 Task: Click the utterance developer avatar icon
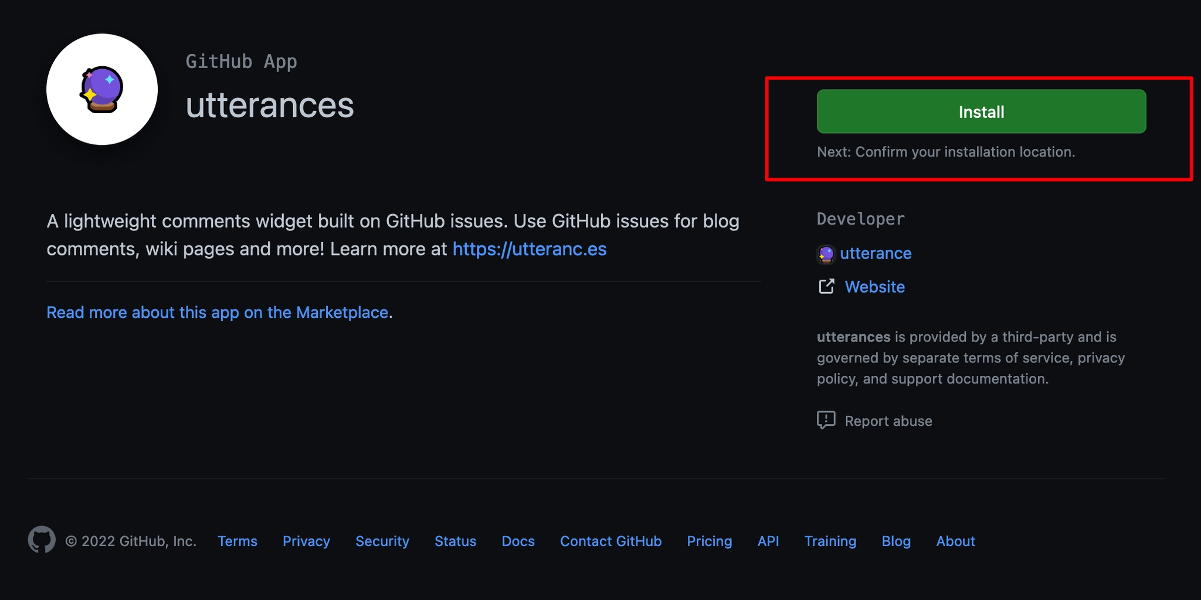[826, 254]
